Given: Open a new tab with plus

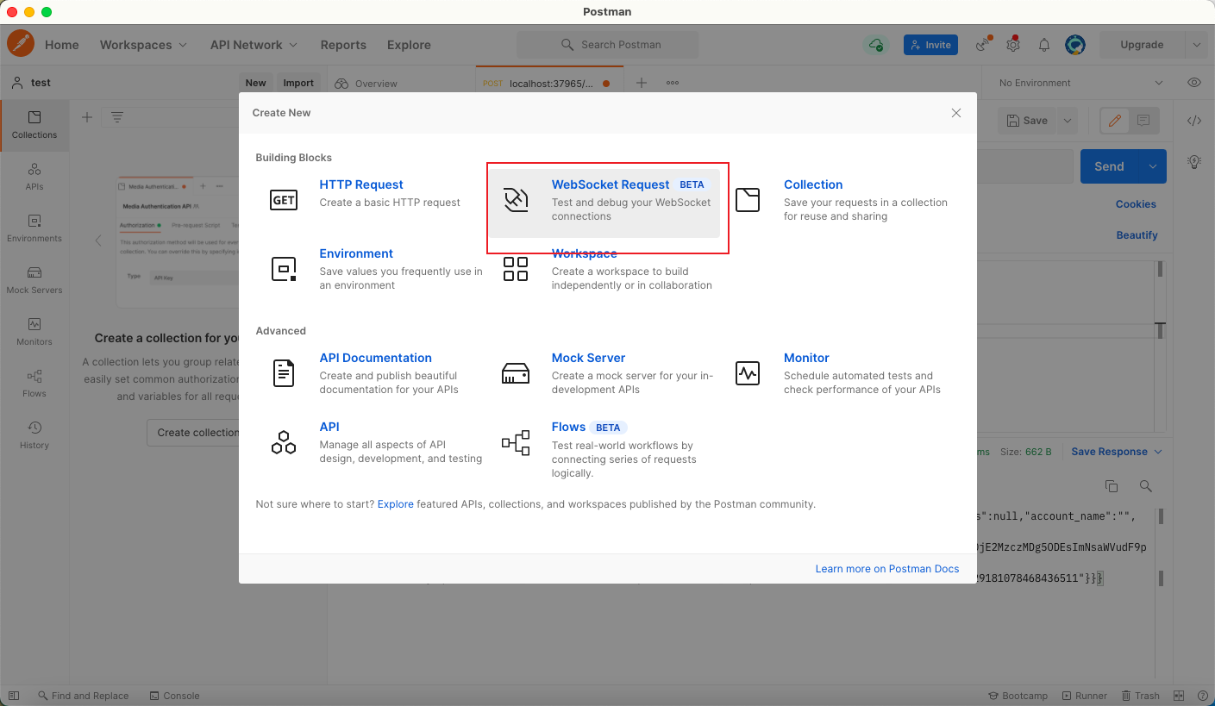Looking at the screenshot, I should click(x=641, y=83).
